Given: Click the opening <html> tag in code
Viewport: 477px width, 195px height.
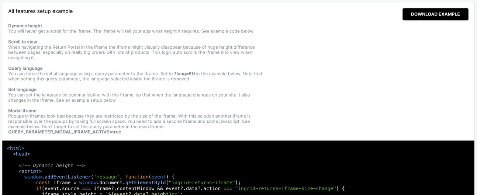Looking at the screenshot, I should 15,148.
